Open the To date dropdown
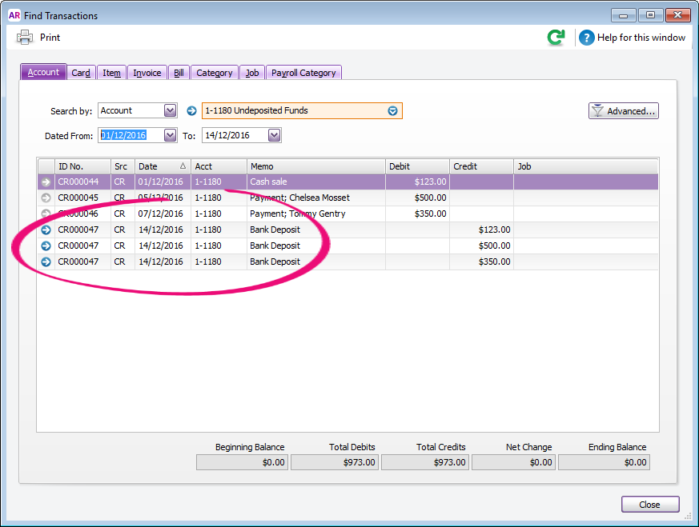Screen dimensions: 699x527 tap(273, 135)
